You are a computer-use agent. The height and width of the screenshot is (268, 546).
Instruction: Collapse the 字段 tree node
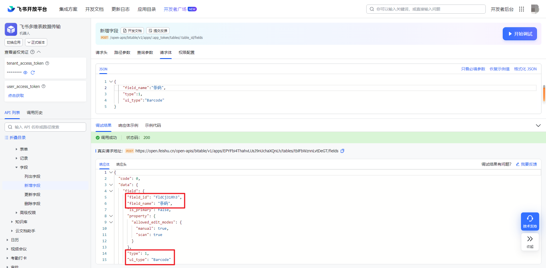coord(16,167)
